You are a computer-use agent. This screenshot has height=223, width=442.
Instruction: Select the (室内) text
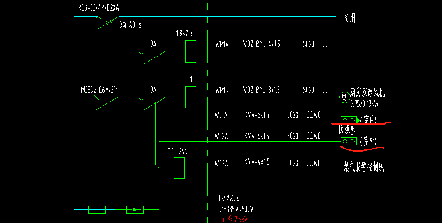(368, 120)
